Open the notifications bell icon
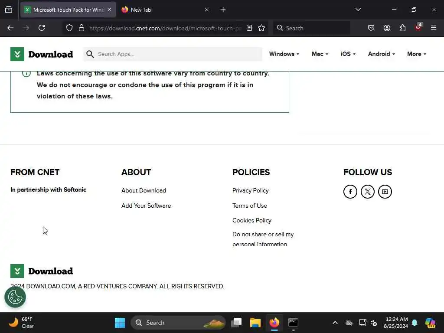This screenshot has width=444, height=333. point(415,323)
